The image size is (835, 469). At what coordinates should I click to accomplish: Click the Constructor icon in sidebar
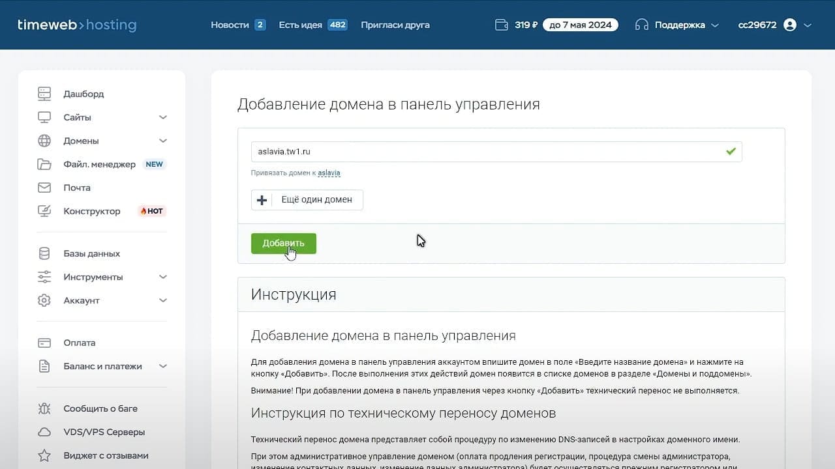coord(44,211)
